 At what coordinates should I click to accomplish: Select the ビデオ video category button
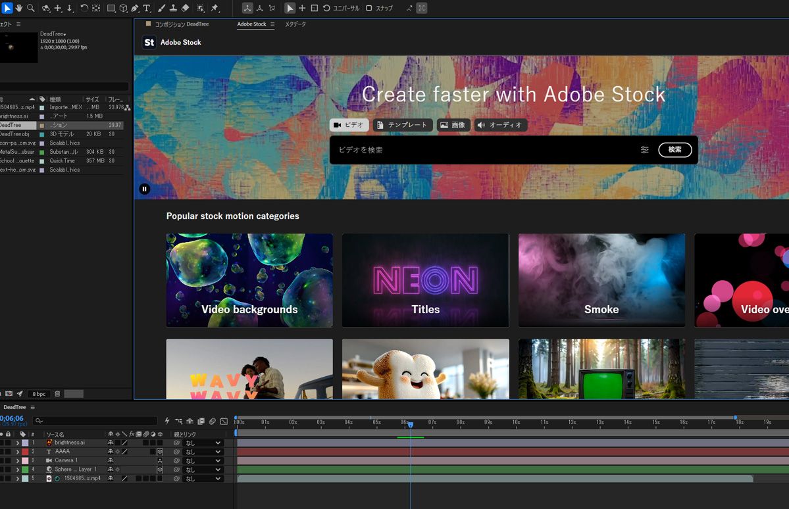pyautogui.click(x=349, y=125)
